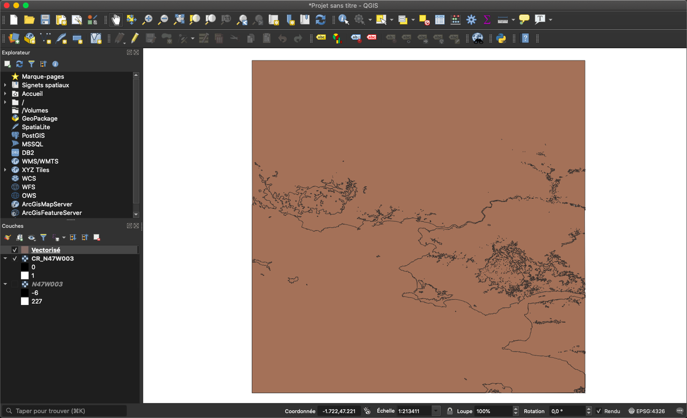The image size is (687, 418).
Task: Open layer labeling options abc icon
Action: [x=321, y=38]
